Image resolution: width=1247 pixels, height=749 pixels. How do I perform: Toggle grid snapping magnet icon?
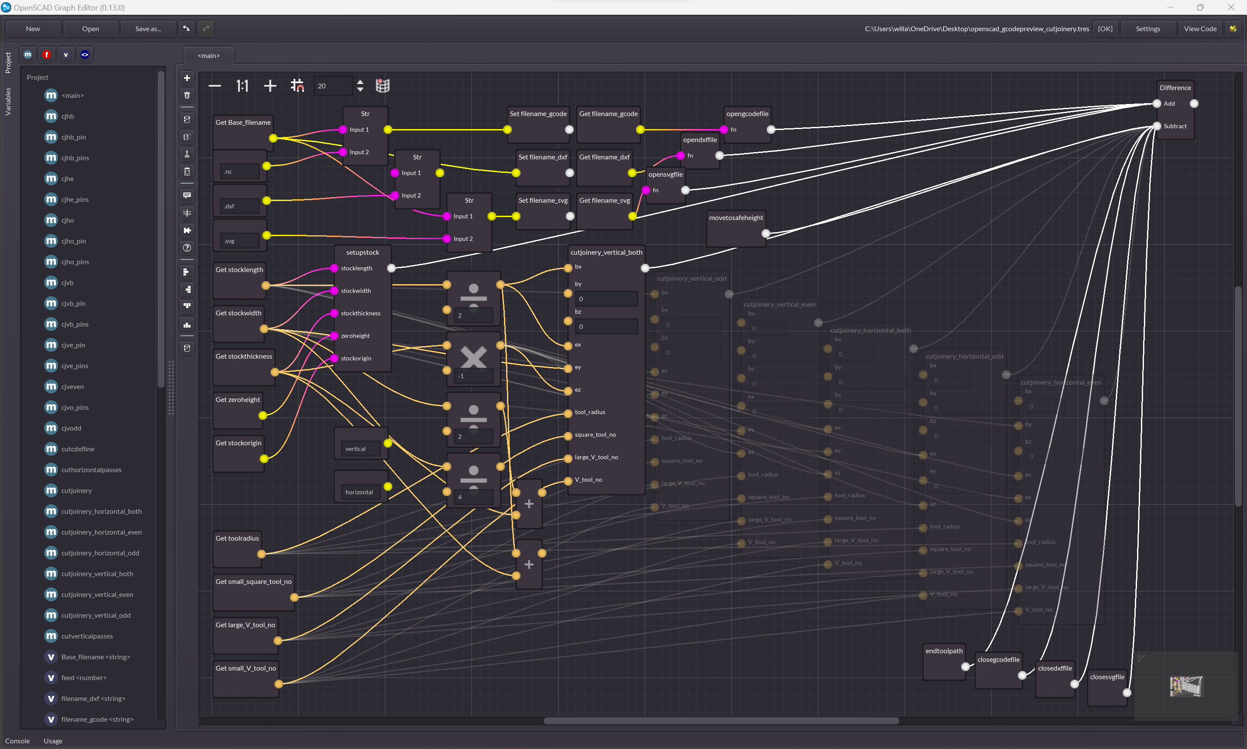point(297,86)
